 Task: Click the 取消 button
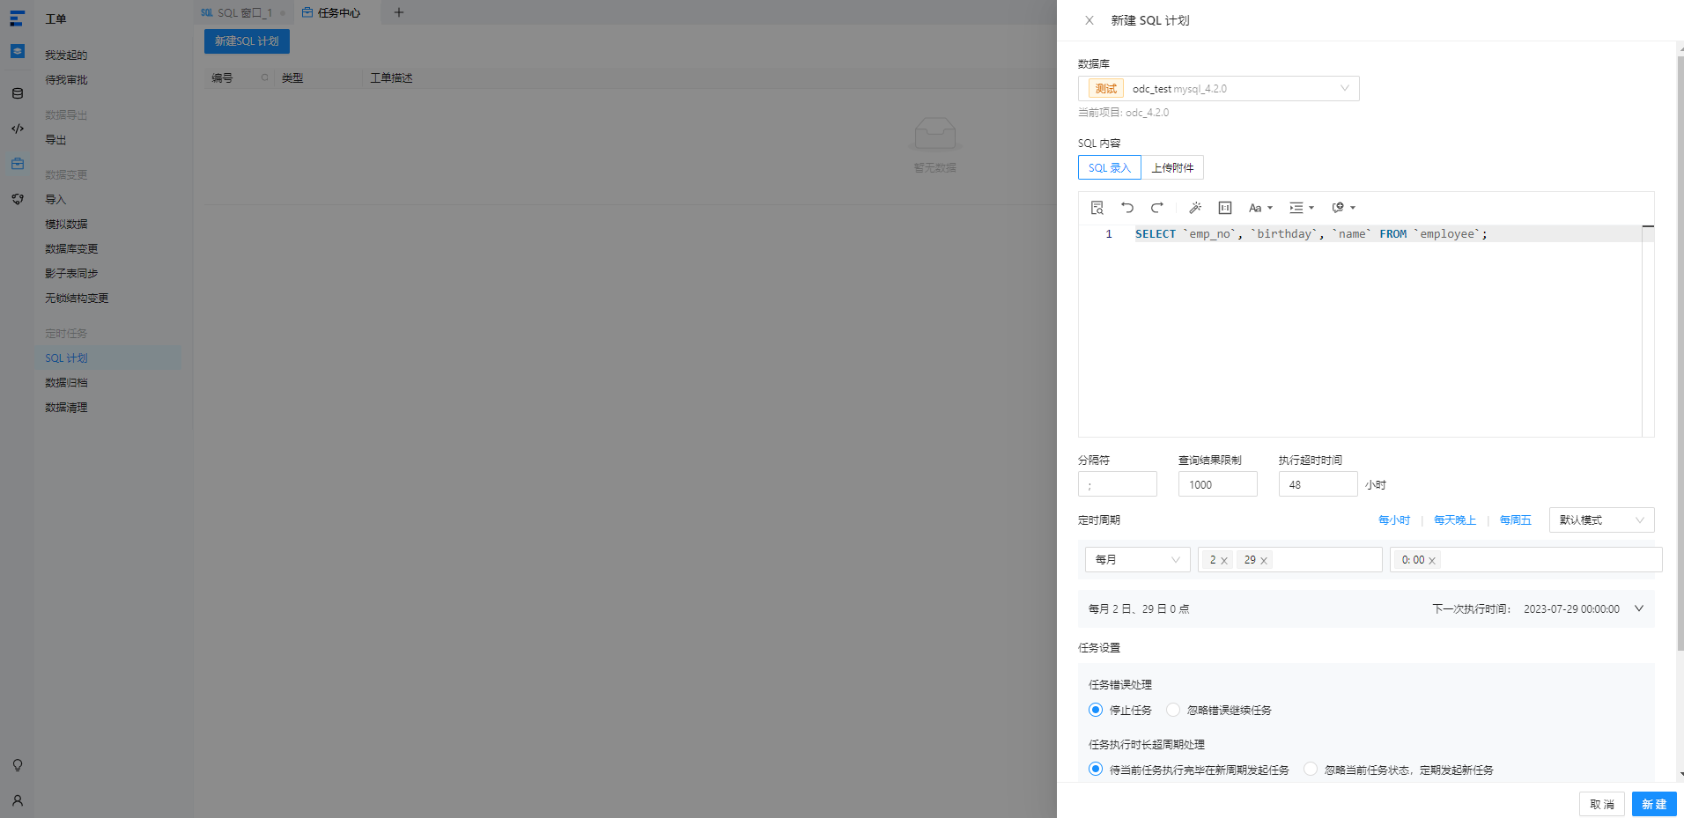point(1602,804)
